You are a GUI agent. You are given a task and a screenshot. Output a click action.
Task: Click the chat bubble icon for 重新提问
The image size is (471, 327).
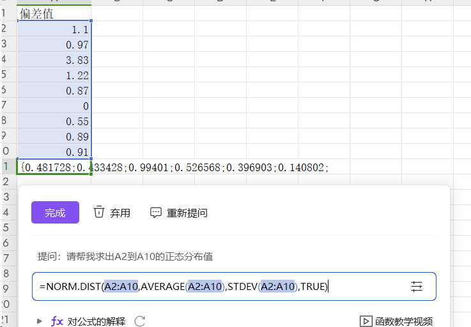pos(155,212)
